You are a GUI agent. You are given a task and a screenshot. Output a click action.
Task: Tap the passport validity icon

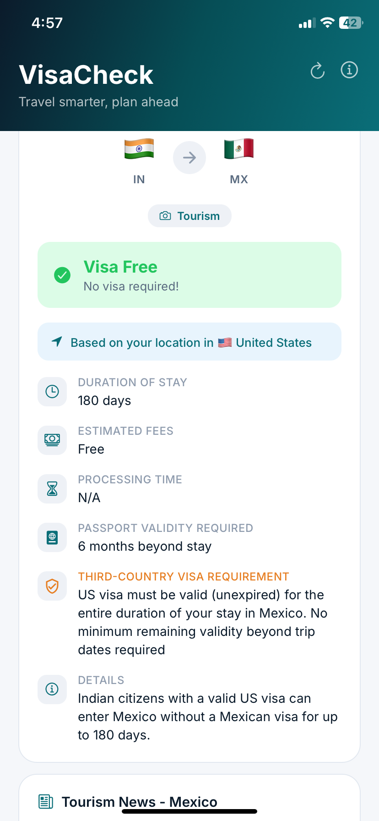click(52, 537)
